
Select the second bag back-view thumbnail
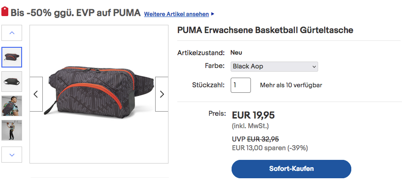[x=12, y=82]
